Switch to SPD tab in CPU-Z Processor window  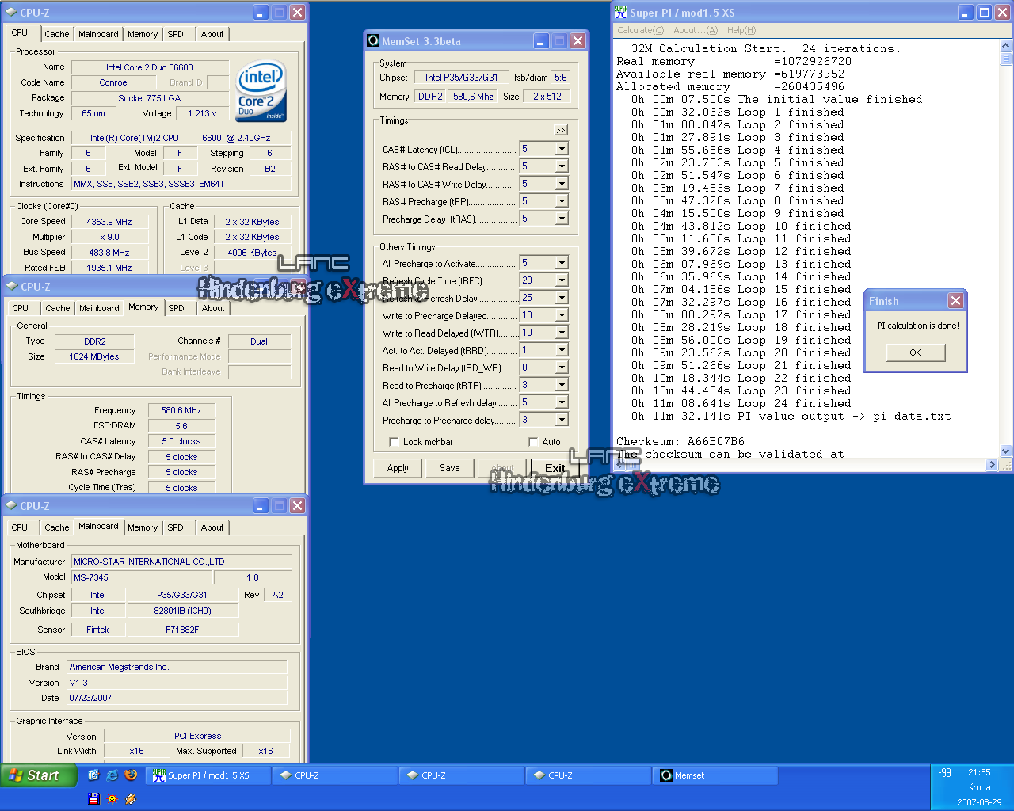point(176,34)
